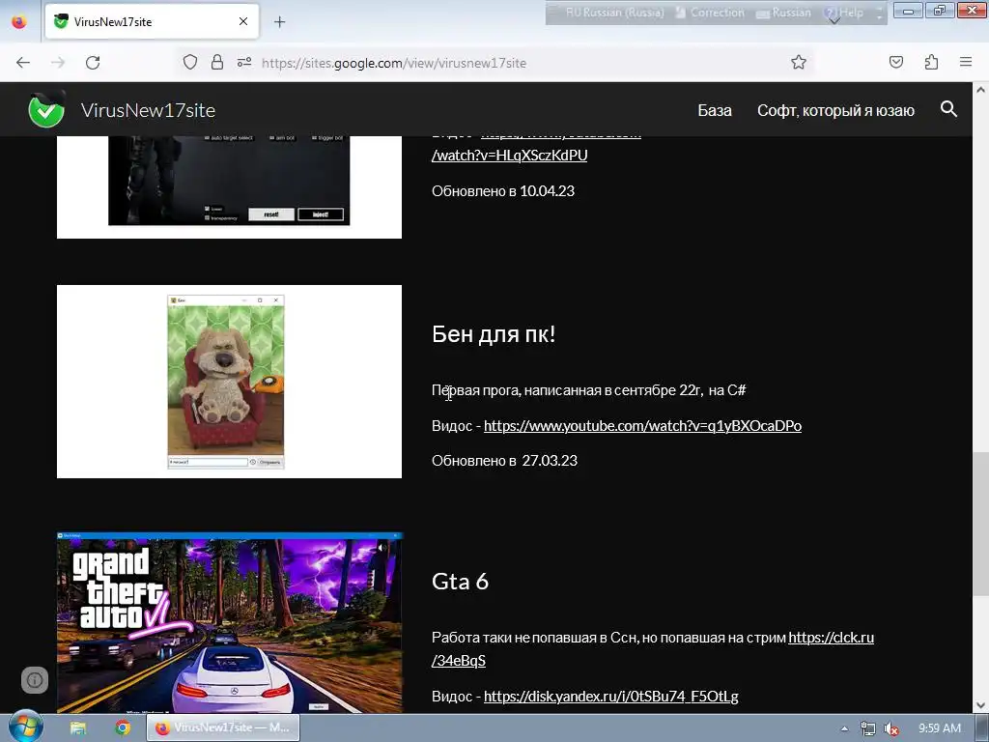Open the site search magnifier icon
Screen dimensions: 989x742
click(948, 109)
